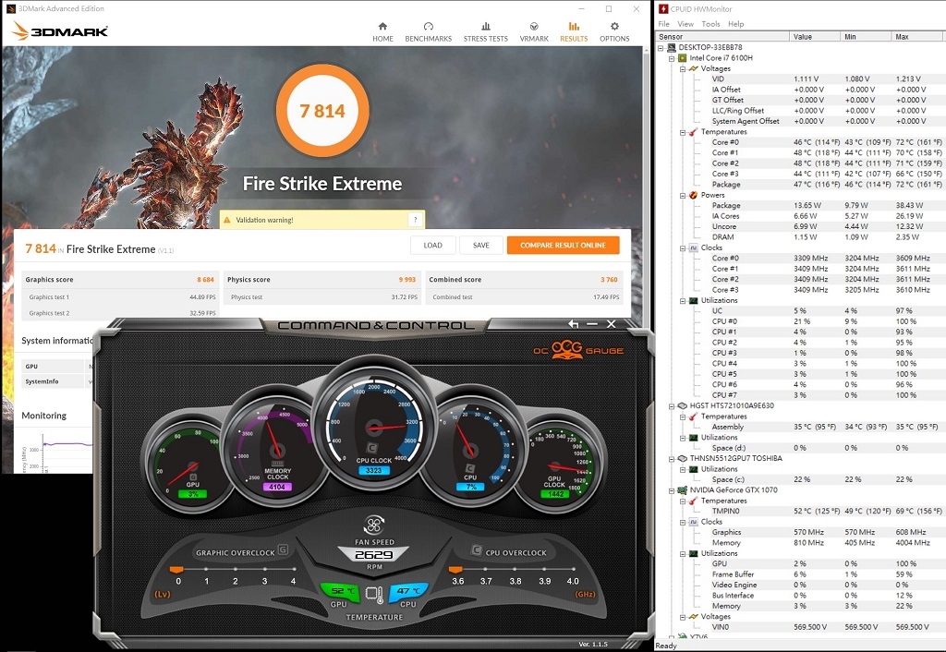Screen dimensions: 946x652
Task: Click the fan speed icon
Action: coord(374,524)
